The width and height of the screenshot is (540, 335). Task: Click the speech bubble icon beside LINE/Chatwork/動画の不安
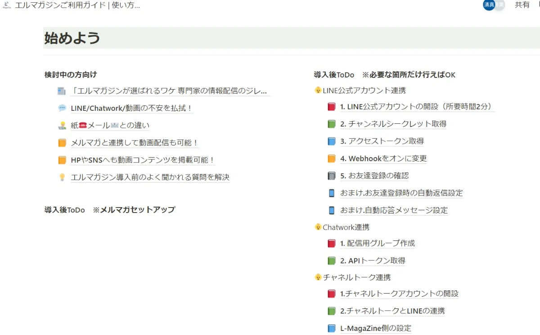(x=62, y=108)
